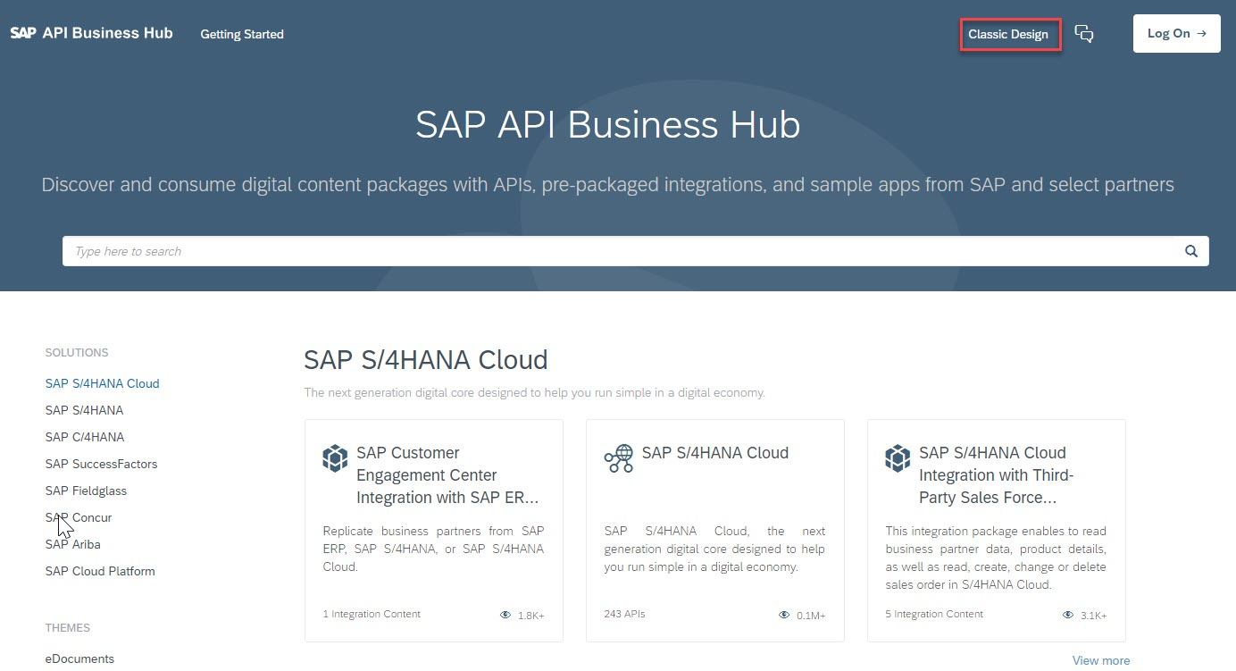1236x671 pixels.
Task: Select SAP S/4HANA Cloud in Solutions list
Action: [x=102, y=383]
